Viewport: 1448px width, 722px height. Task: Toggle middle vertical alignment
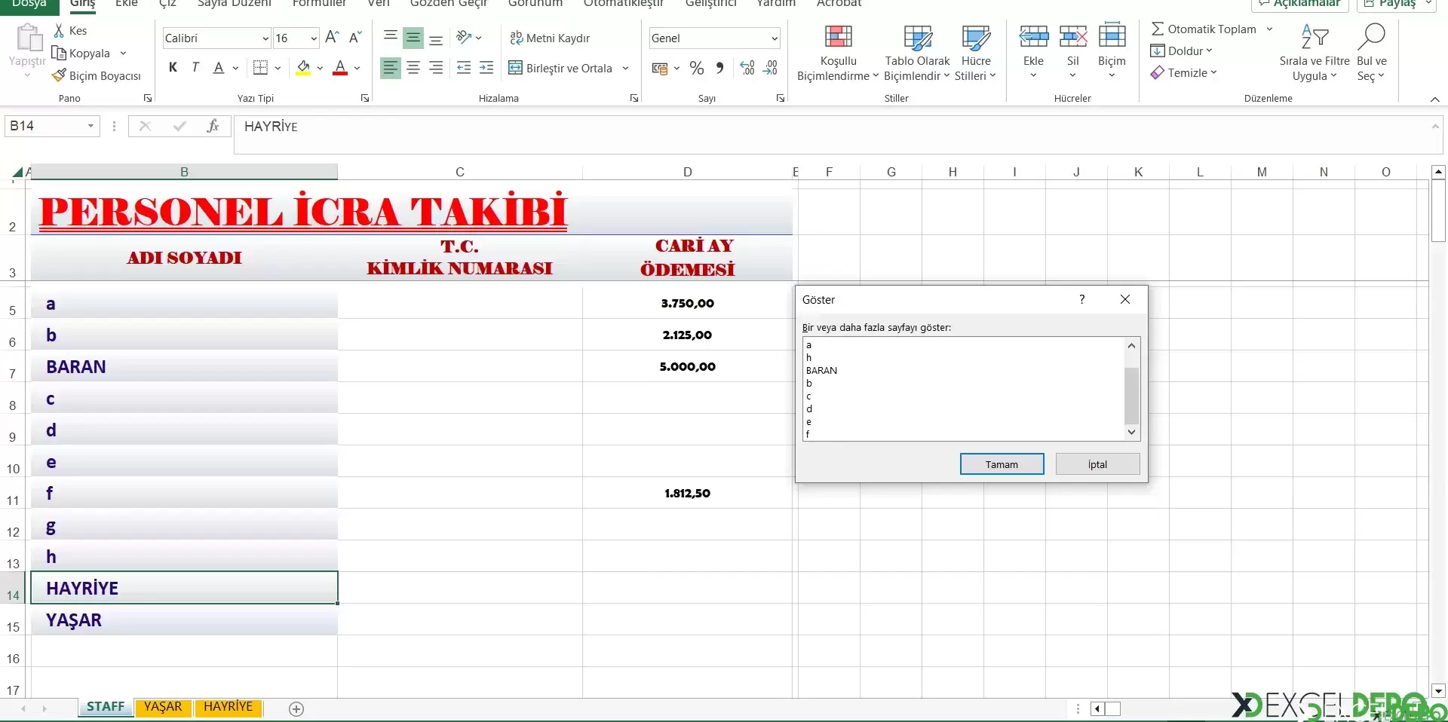[x=413, y=37]
